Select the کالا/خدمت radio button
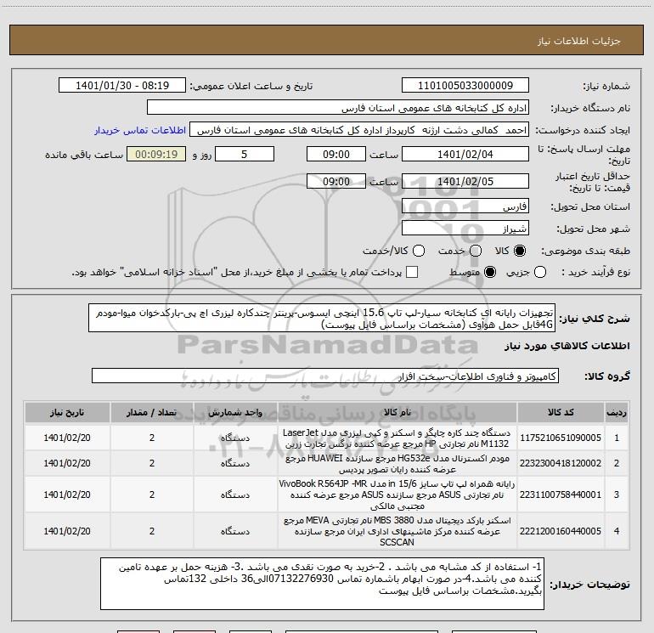Screen dimensions: 654x633 (x=419, y=251)
